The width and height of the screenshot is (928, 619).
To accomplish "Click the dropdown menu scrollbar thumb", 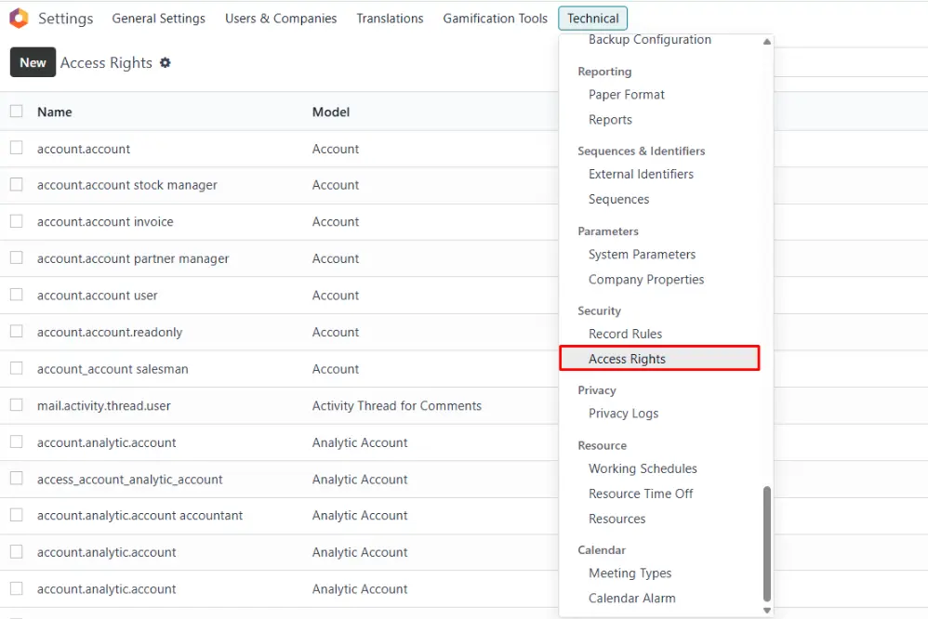I will 767,543.
